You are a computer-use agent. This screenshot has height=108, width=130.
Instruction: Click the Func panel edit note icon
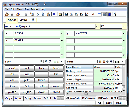41,61
